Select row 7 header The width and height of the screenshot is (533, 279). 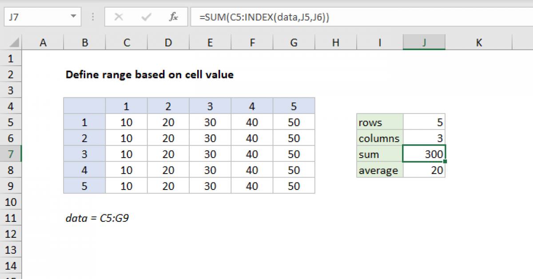tap(11, 154)
